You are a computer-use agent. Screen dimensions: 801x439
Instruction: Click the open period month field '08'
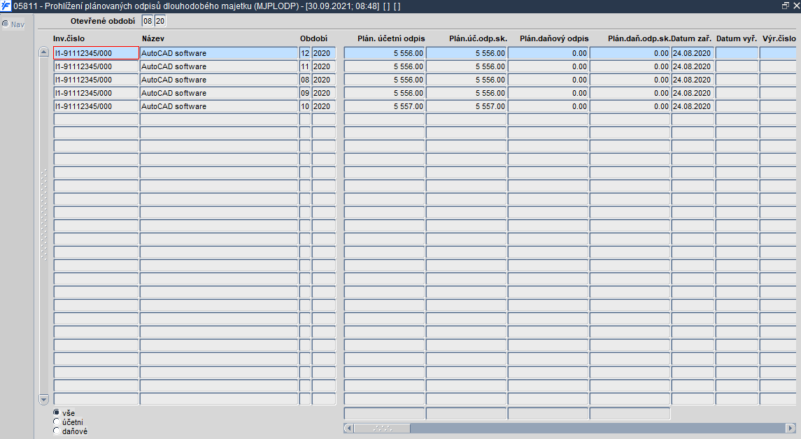coord(148,21)
